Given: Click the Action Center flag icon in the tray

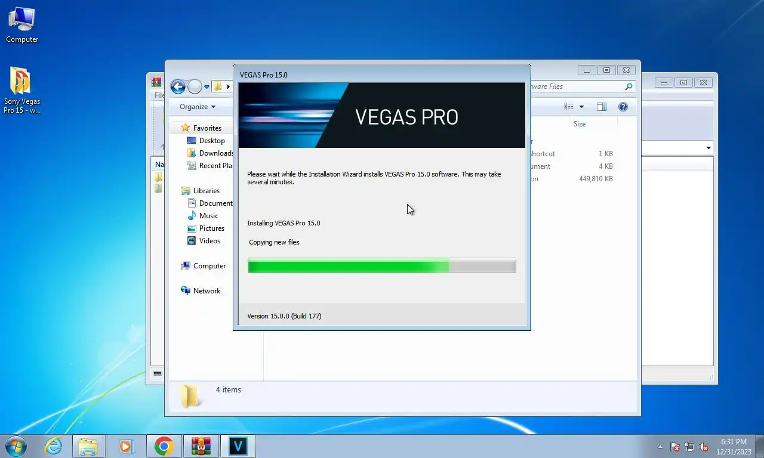Looking at the screenshot, I should (x=675, y=447).
